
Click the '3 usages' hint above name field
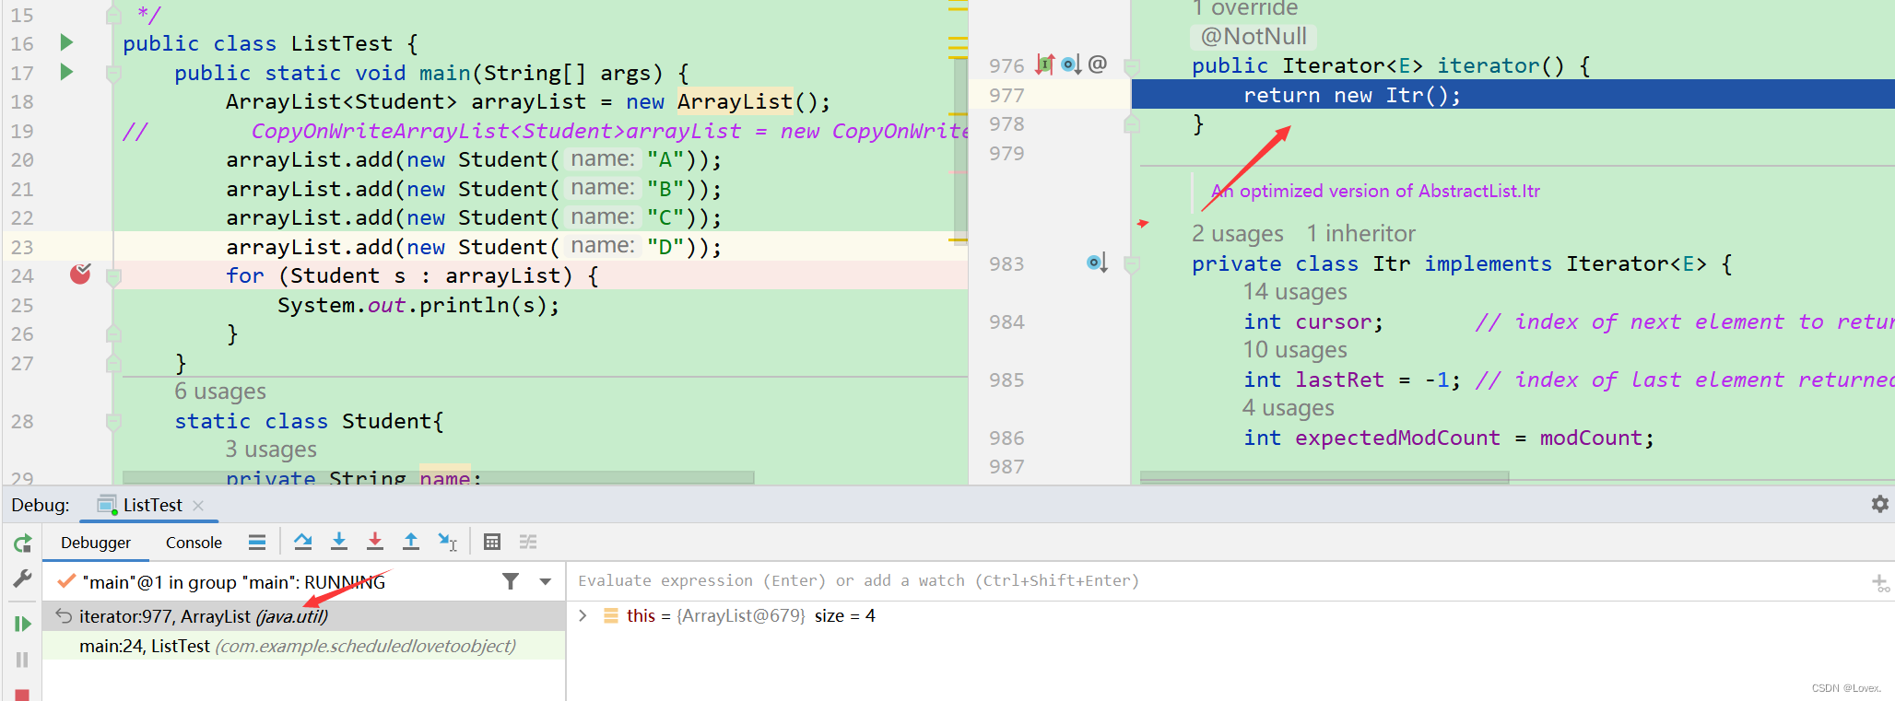point(271,450)
